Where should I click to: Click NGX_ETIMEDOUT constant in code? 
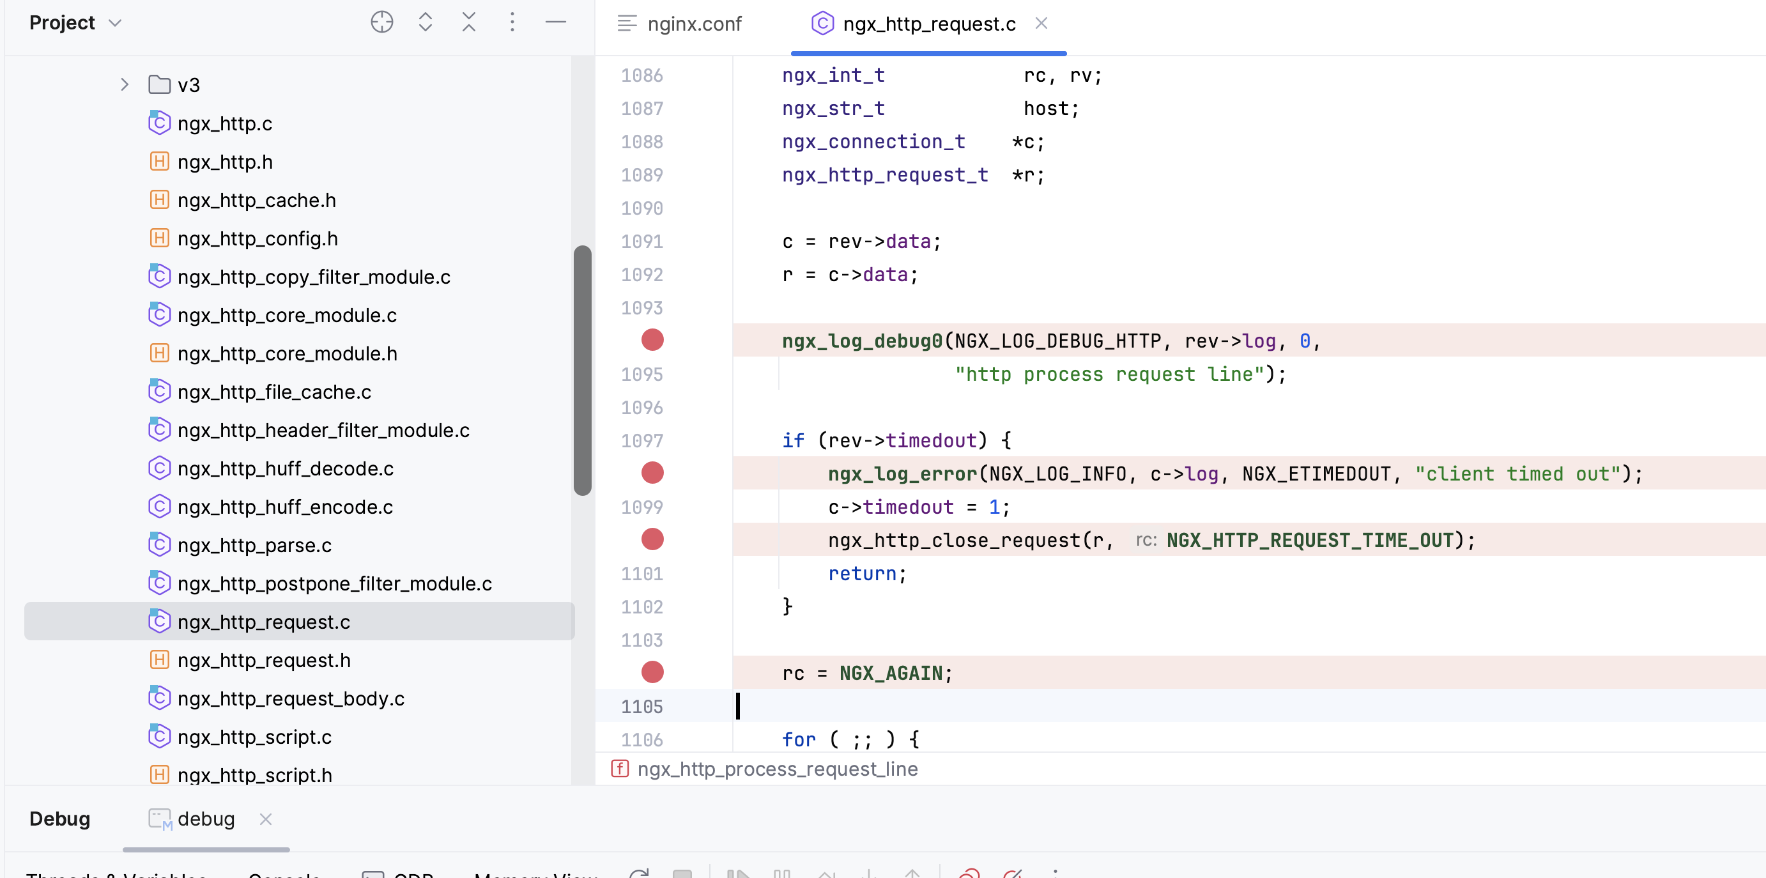click(1316, 474)
